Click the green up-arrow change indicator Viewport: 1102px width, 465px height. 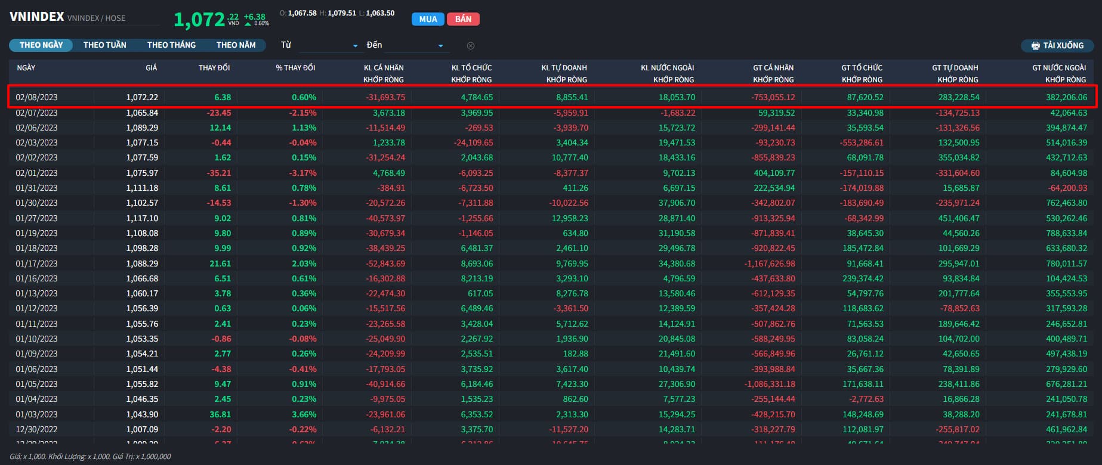[x=248, y=24]
